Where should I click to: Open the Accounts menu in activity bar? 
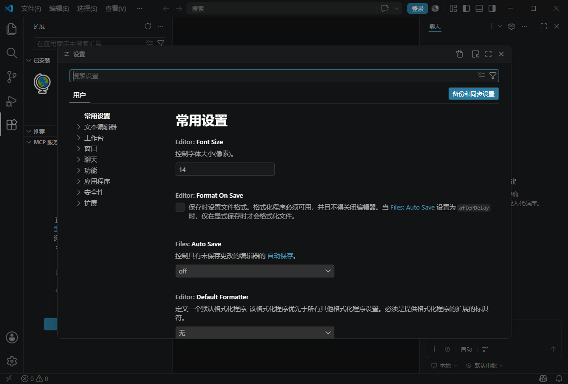[x=11, y=337]
